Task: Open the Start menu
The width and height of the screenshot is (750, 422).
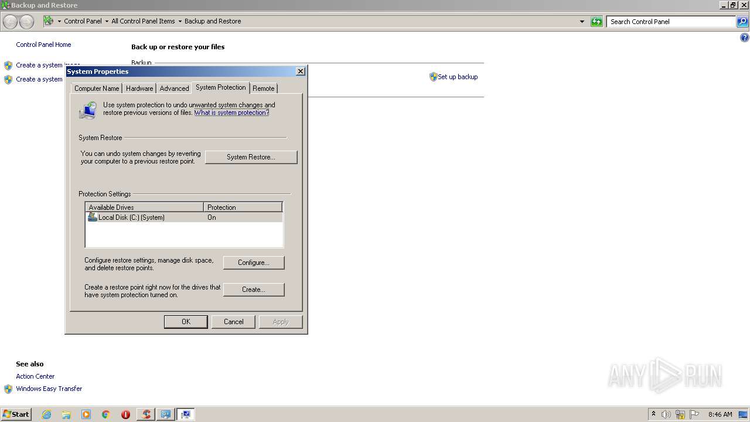Action: click(16, 414)
